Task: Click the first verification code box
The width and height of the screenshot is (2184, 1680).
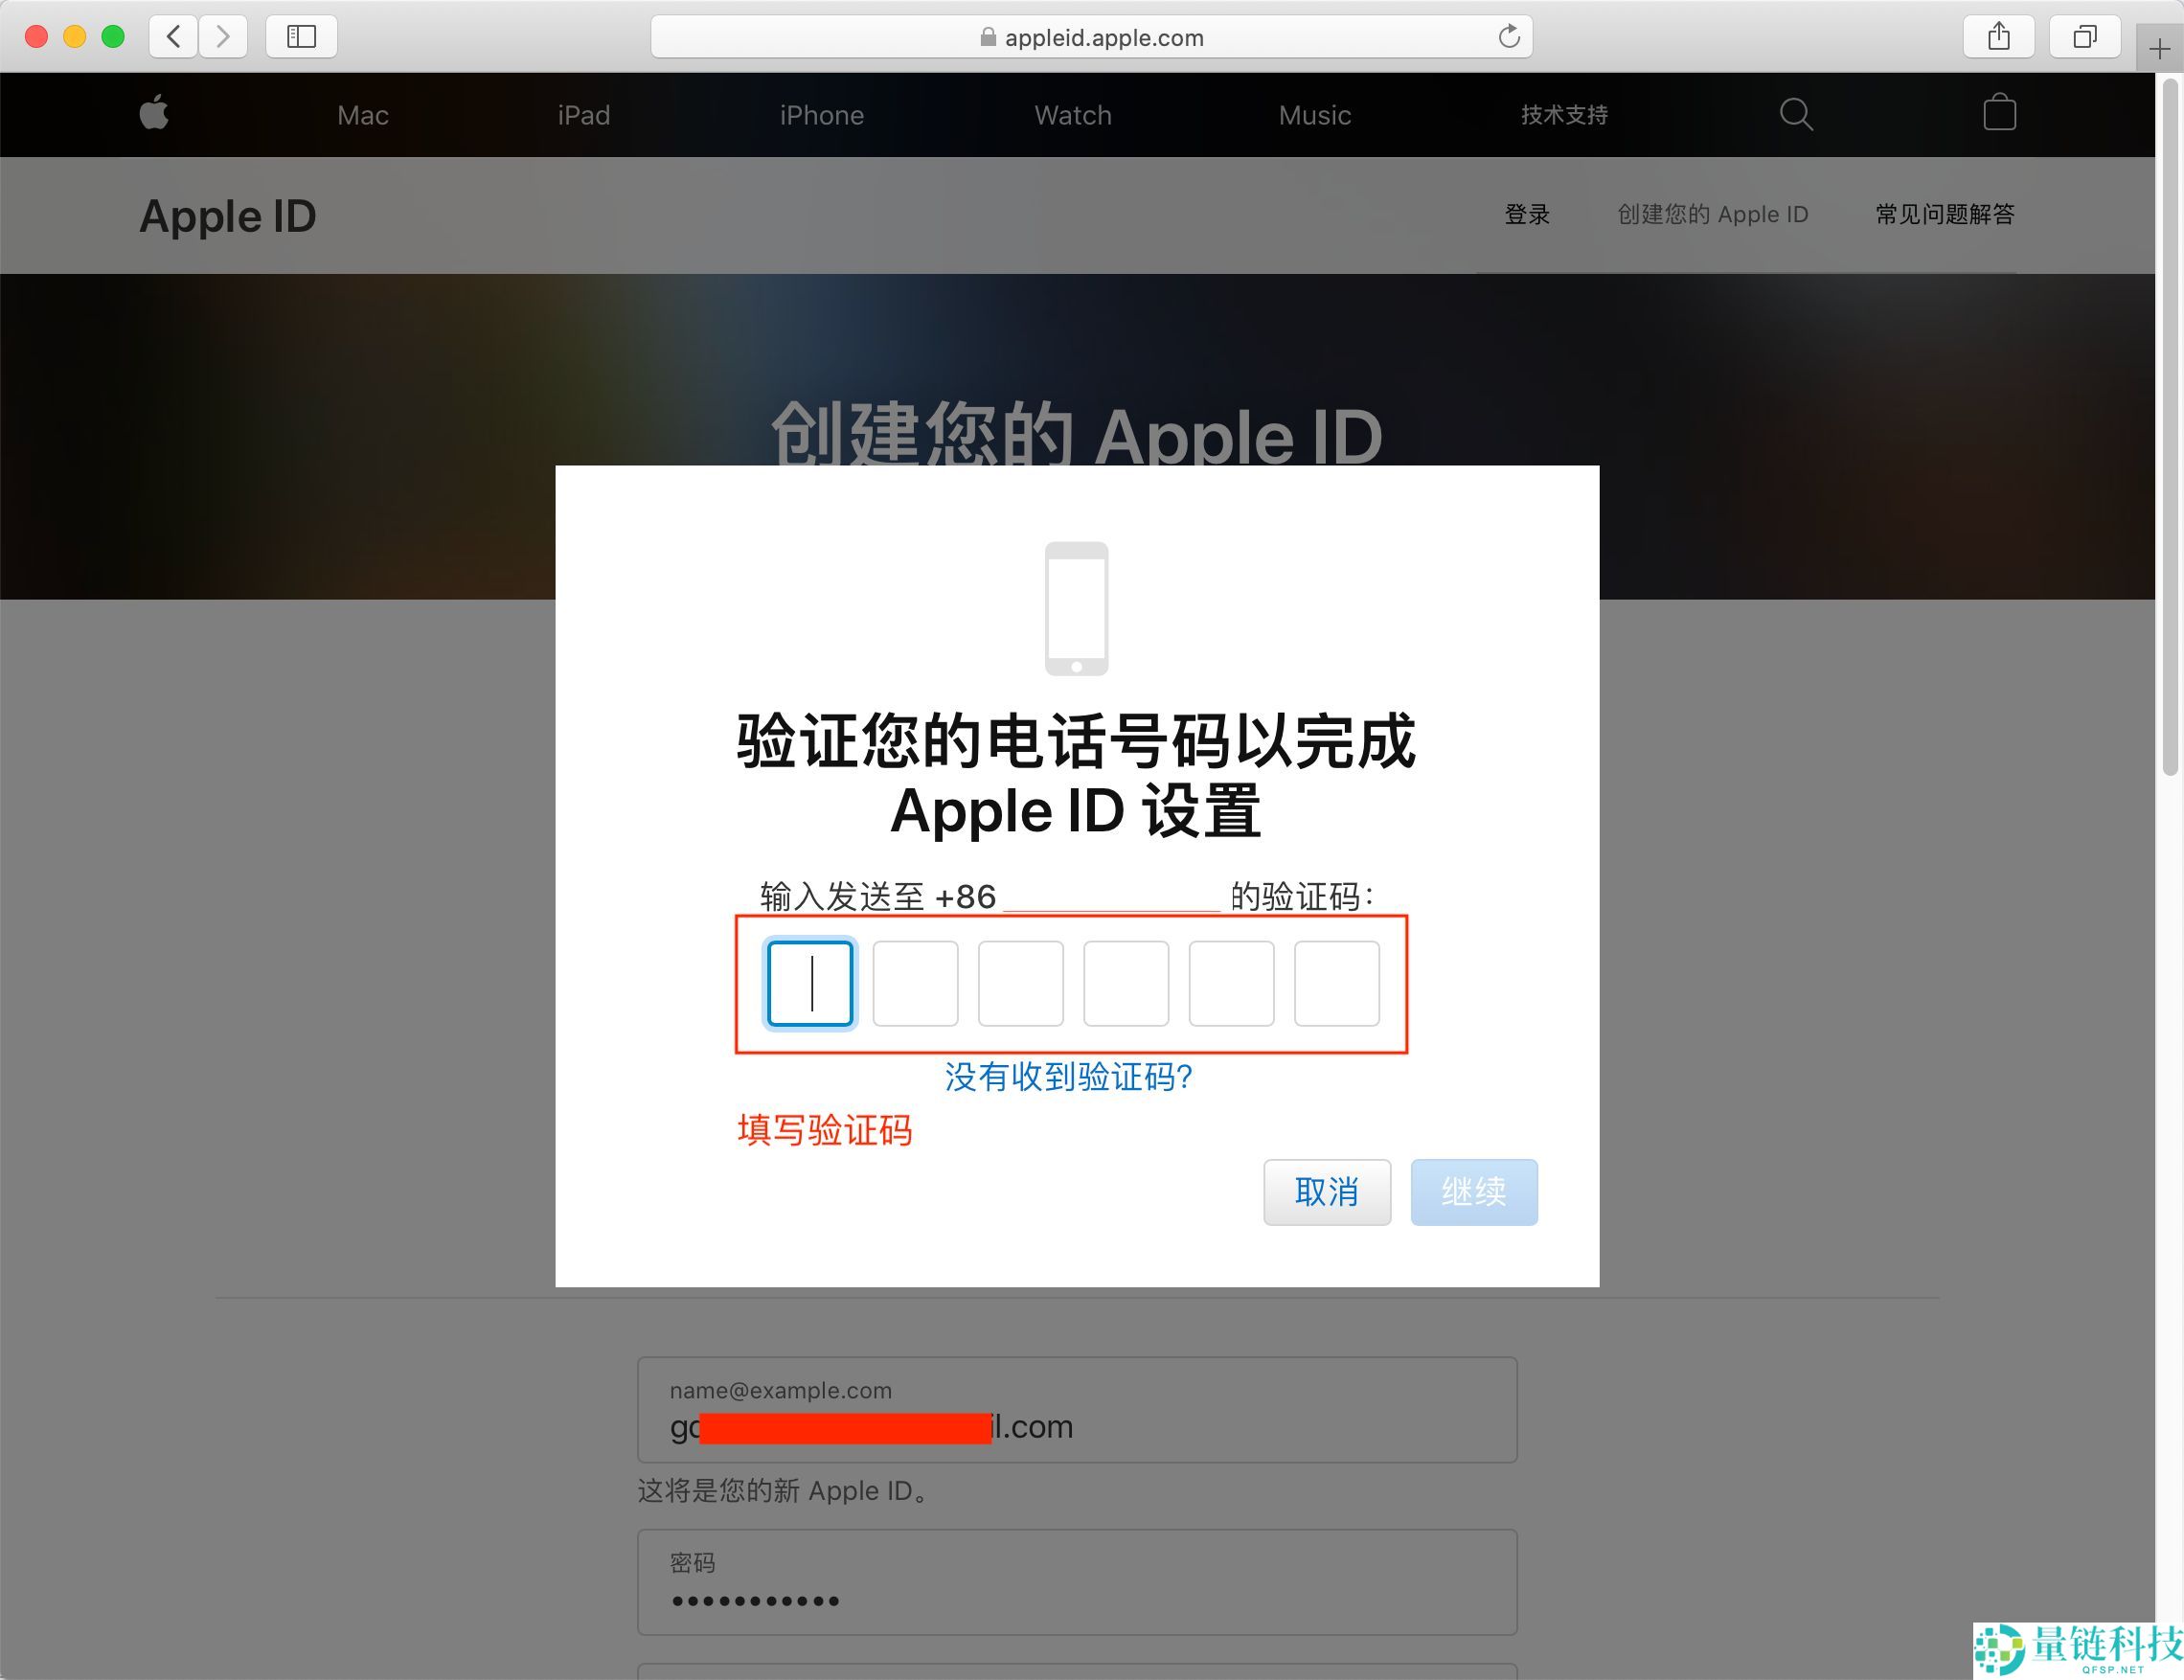Action: [809, 983]
